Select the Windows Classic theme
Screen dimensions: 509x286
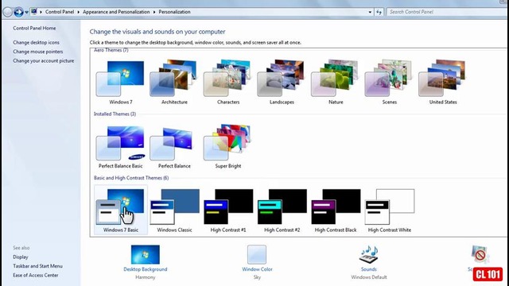tap(174, 210)
